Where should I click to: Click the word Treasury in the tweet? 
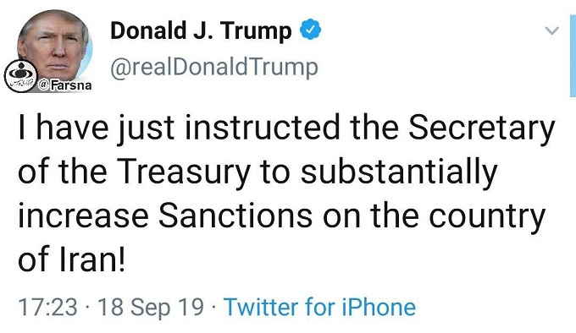click(x=184, y=172)
